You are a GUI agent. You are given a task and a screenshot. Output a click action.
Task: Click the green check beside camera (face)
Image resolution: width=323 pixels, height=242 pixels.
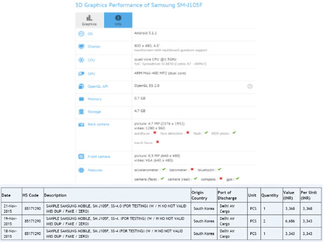click(163, 179)
